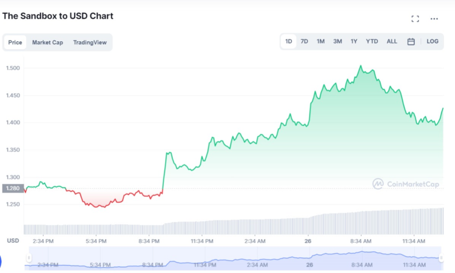This screenshot has height=273, width=455.
Task: Grab the right handle of the range navigator
Action: 441,257
